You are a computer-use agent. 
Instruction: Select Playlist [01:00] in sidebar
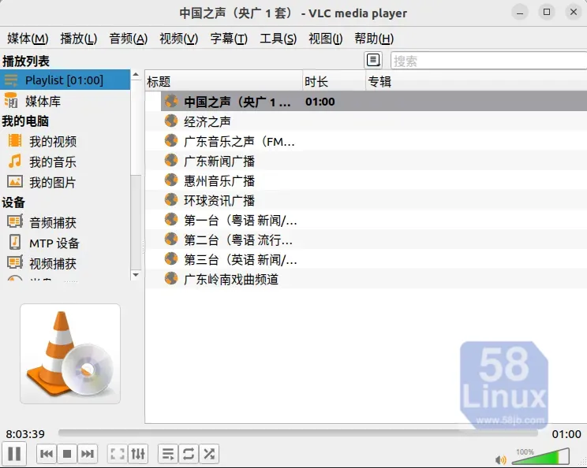[x=65, y=80]
